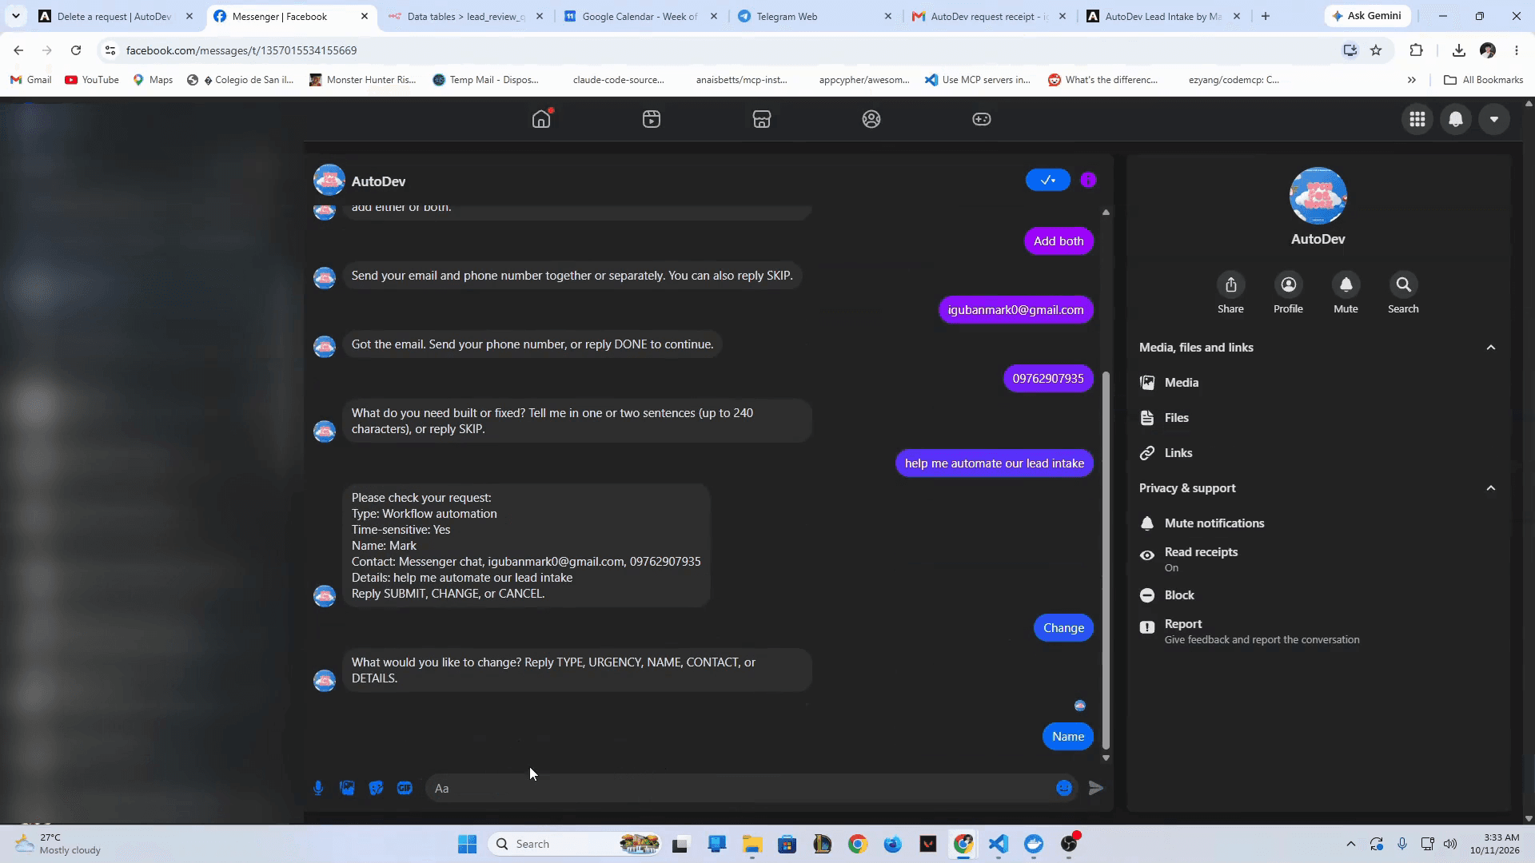Click the send message arrow icon

[x=1096, y=788]
